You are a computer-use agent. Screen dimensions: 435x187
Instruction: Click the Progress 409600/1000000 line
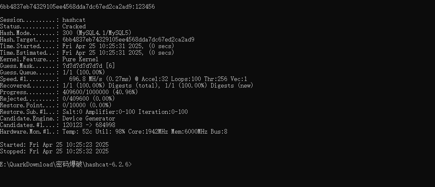(69, 92)
